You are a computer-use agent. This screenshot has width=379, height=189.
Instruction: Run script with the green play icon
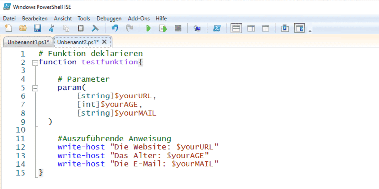148,28
